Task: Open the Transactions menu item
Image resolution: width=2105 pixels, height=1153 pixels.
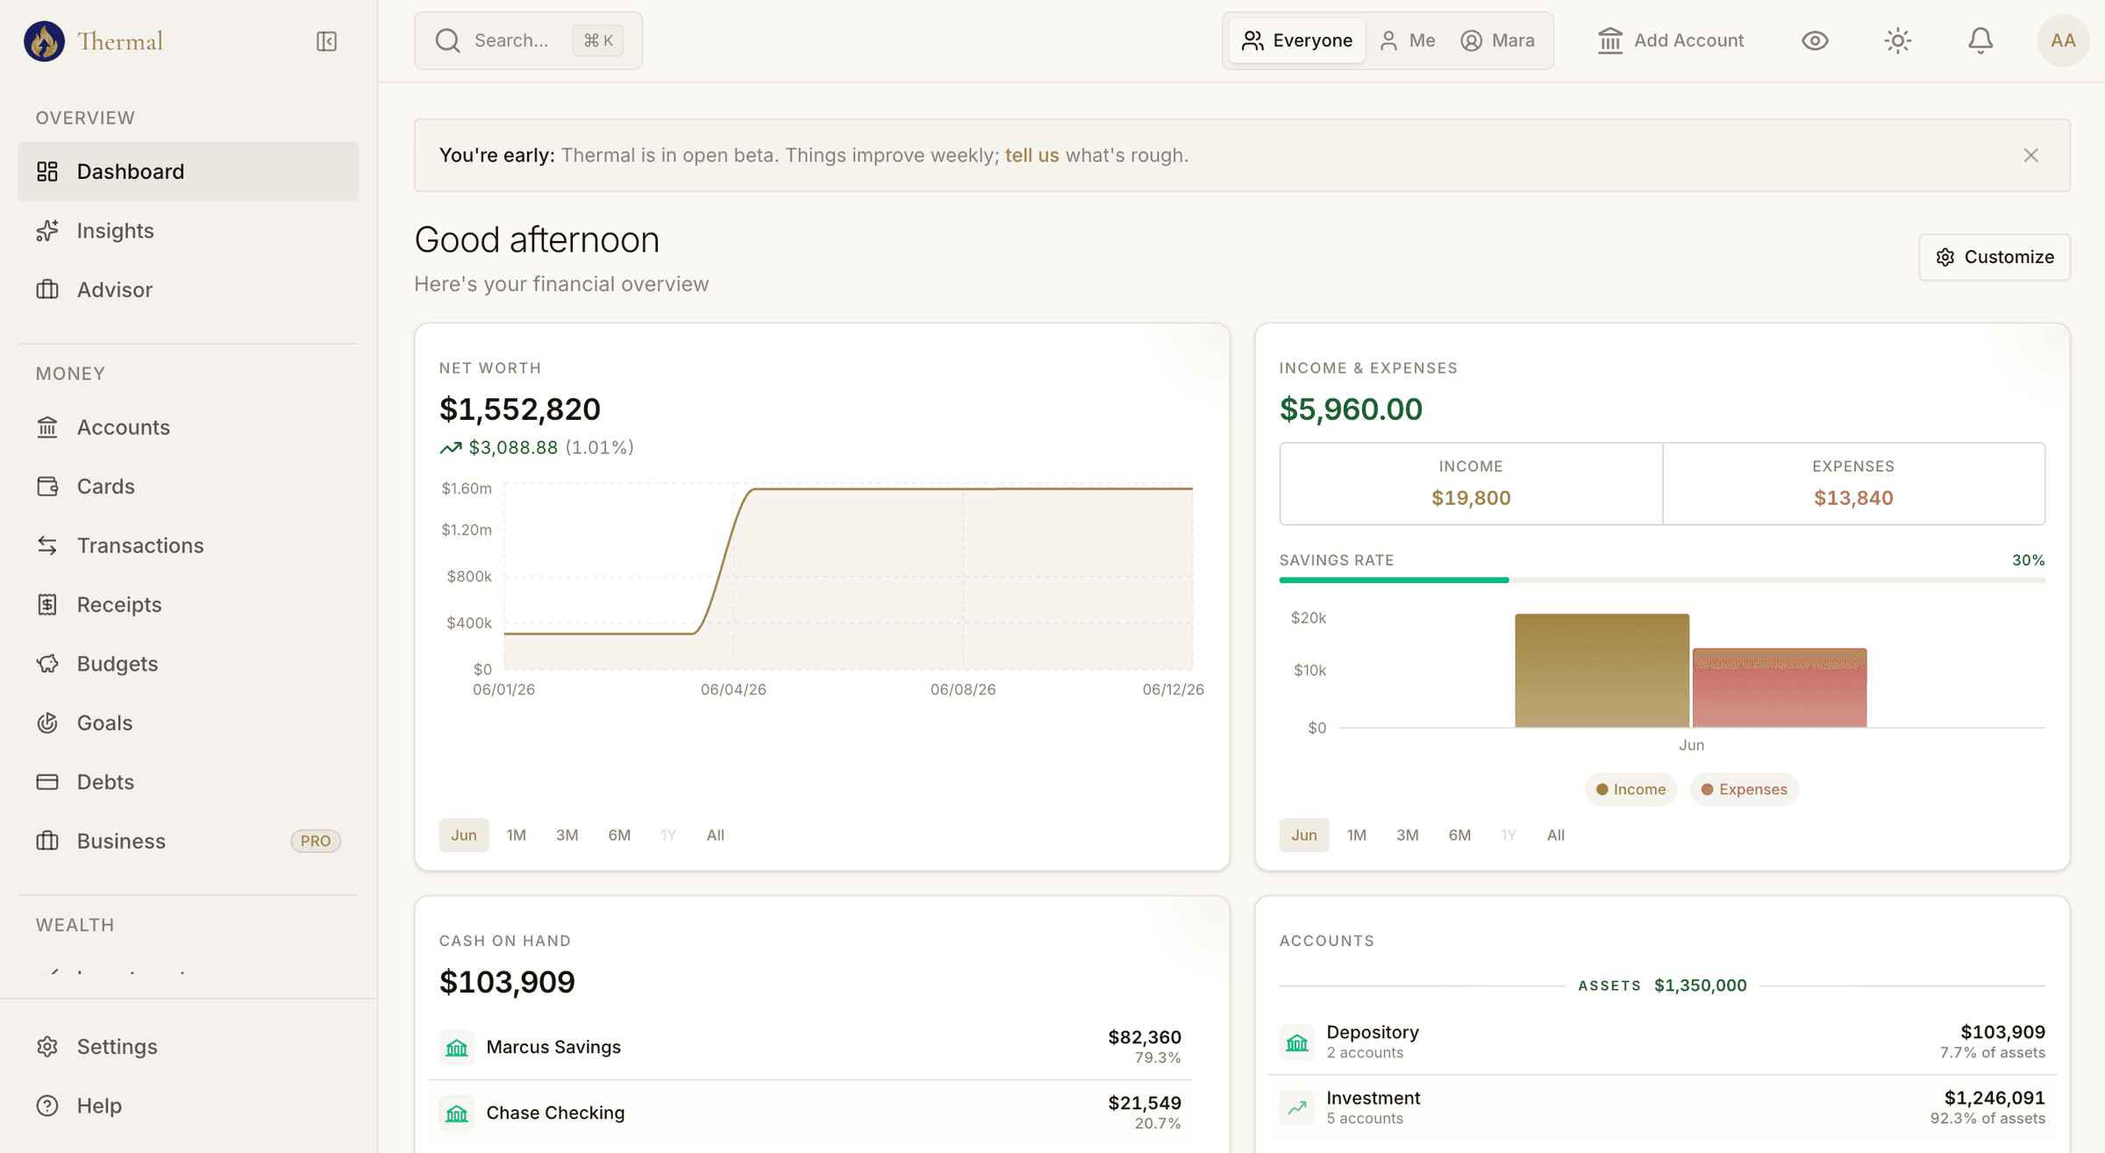Action: coord(188,545)
